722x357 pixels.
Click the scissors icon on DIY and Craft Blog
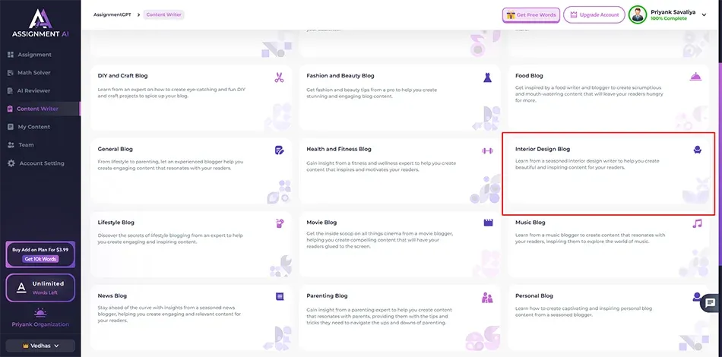click(279, 77)
